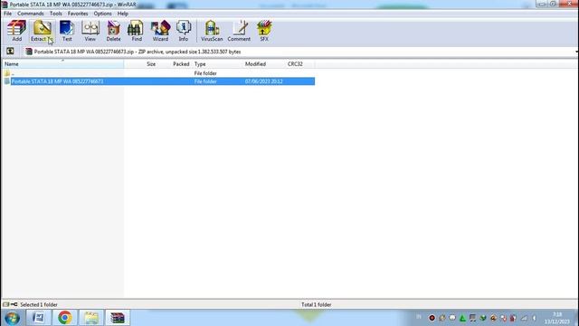The image size is (579, 326).
Task: Go up one level using address bar icon
Action: tap(10, 52)
